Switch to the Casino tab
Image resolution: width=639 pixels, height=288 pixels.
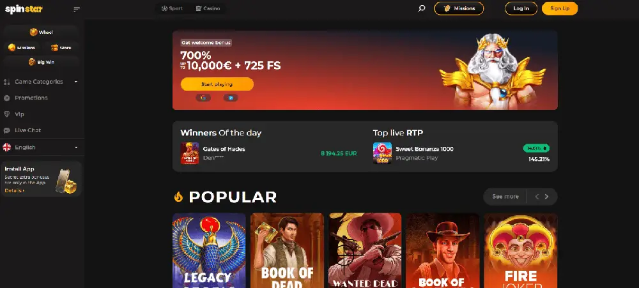208,8
